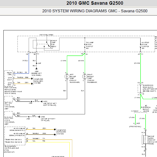Select the G202 ground symbol
The image size is (157, 157).
point(37,69)
